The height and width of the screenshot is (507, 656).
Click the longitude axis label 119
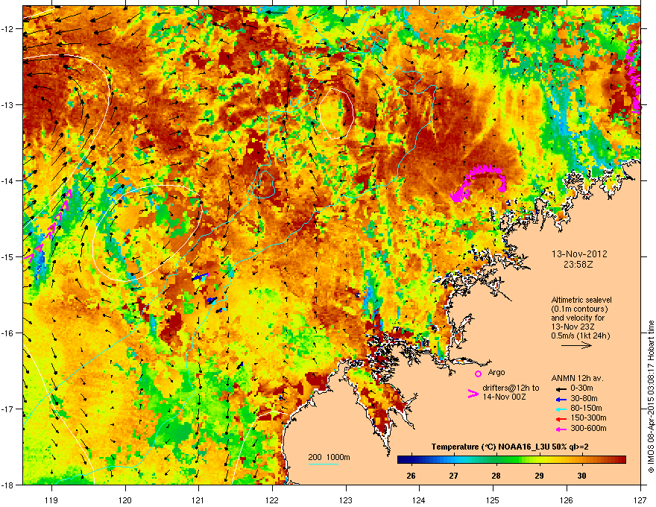point(51,500)
